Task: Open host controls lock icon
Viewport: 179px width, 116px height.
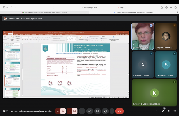Action: click(x=176, y=111)
